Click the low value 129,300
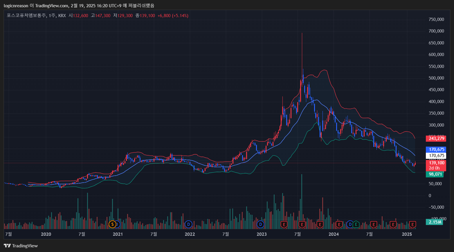Viewport: 454px width, 252px height. click(125, 16)
